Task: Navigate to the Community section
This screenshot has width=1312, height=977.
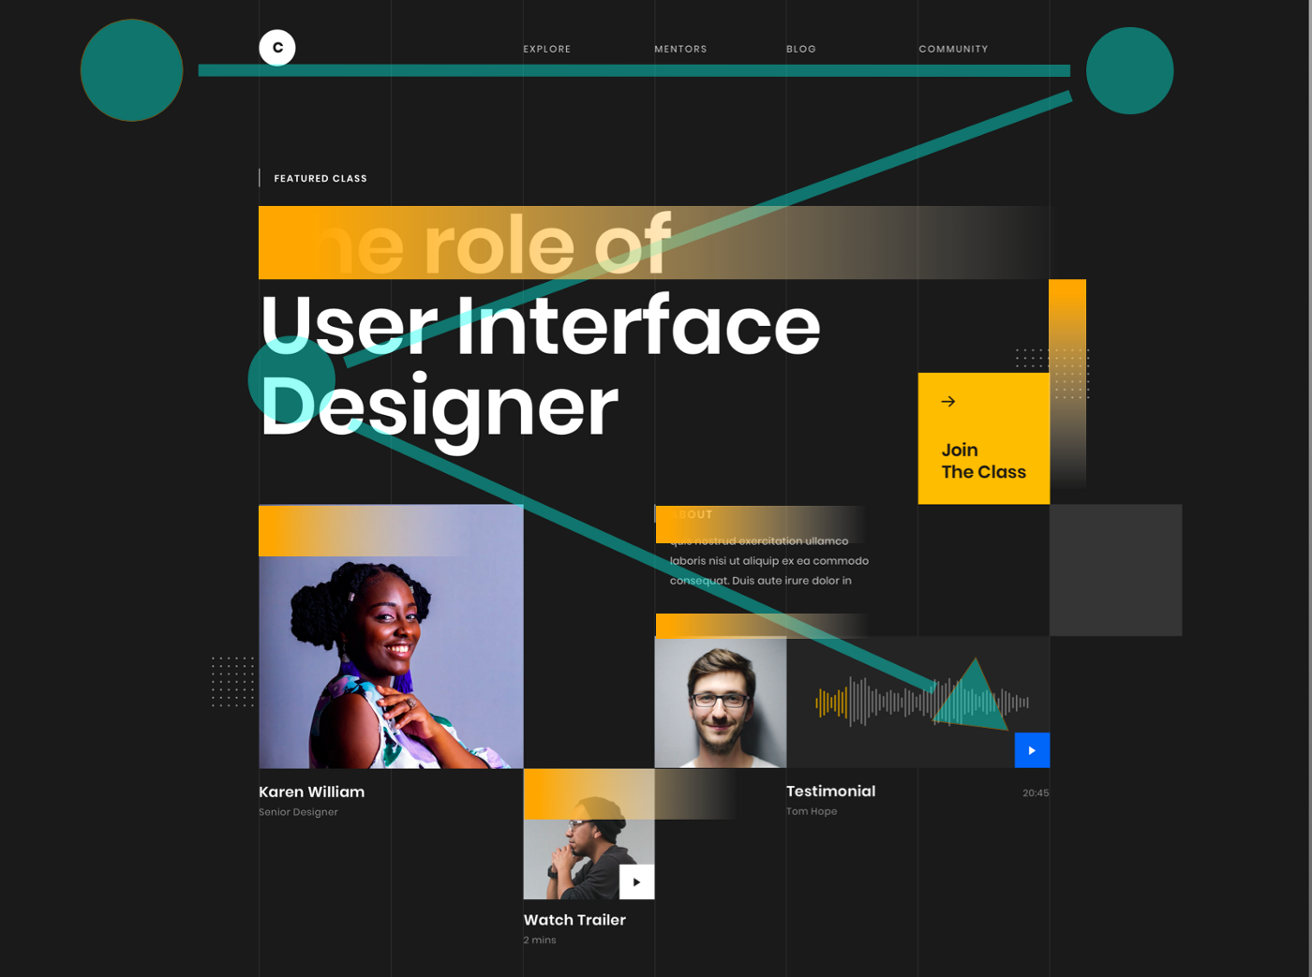Action: (953, 49)
